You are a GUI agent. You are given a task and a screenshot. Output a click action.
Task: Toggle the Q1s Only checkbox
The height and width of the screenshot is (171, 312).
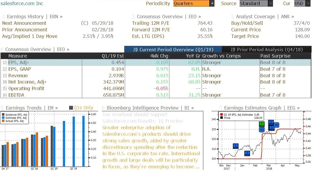coord(71,108)
